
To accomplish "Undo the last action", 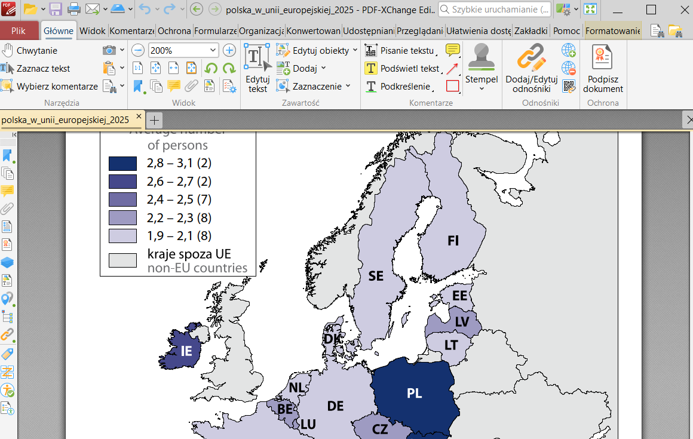I will [x=144, y=10].
